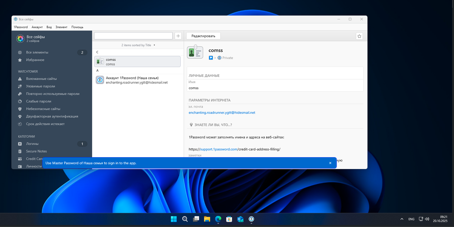
Task: Open Двухфакторная аутентификация section
Action: click(x=52, y=116)
